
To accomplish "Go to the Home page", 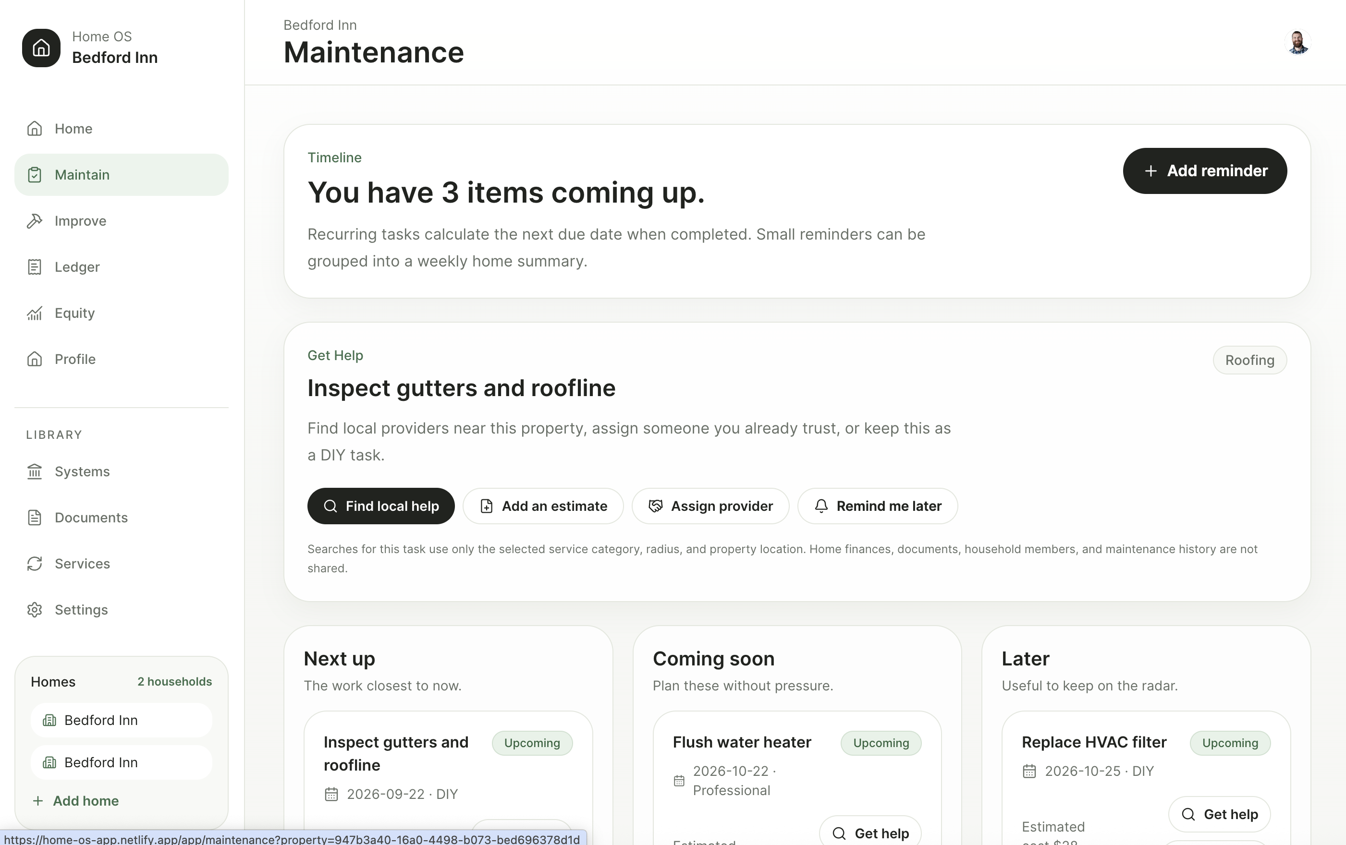I will click(122, 129).
